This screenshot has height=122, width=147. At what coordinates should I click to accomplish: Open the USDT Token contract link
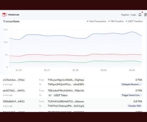[61, 95]
